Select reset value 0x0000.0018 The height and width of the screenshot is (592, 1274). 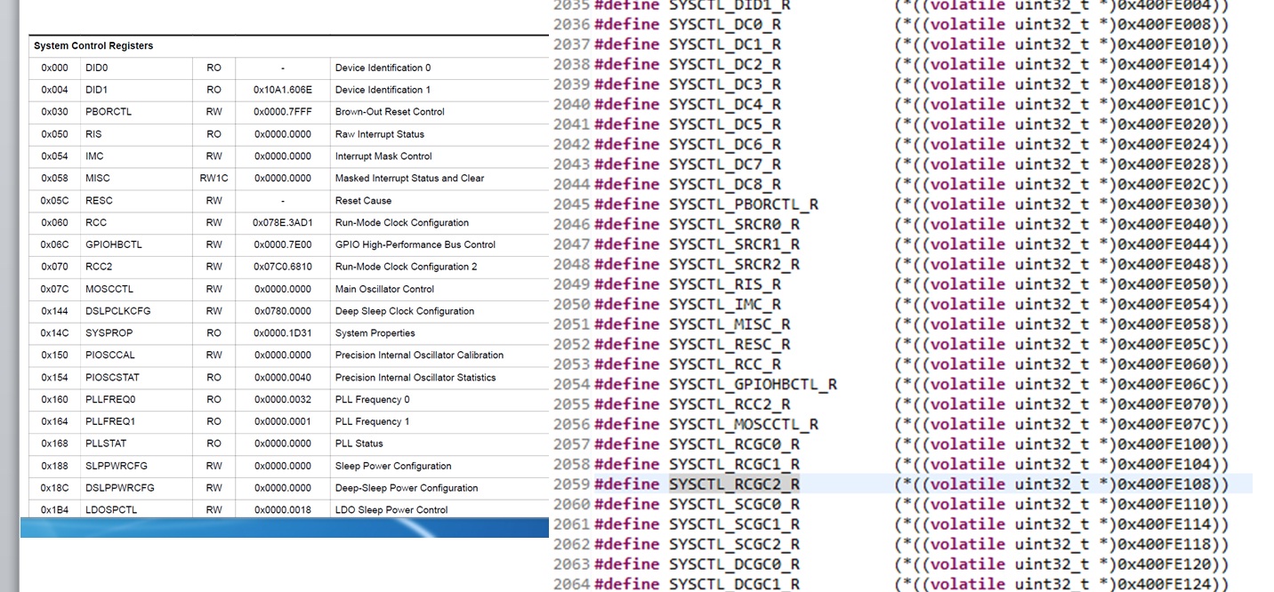tap(283, 510)
